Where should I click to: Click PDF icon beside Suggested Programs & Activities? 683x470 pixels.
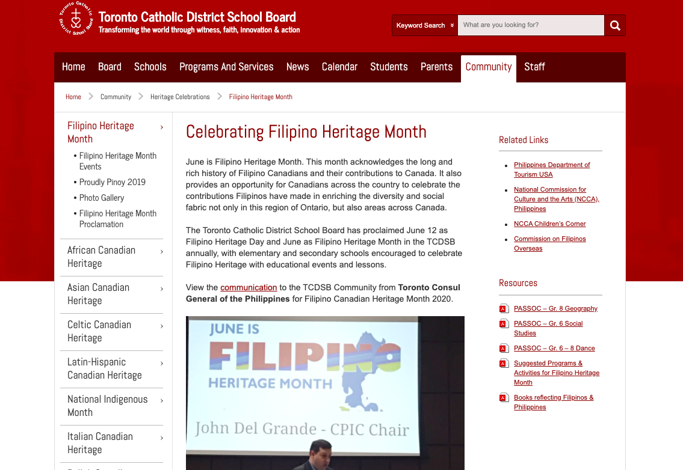[504, 364]
